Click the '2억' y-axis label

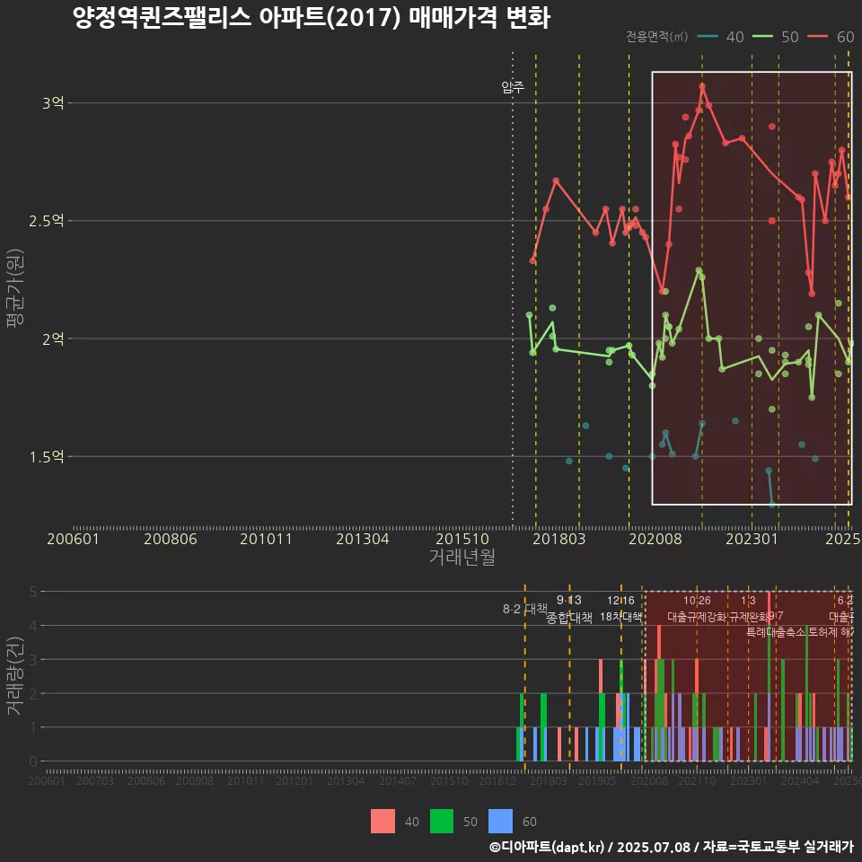(x=53, y=339)
